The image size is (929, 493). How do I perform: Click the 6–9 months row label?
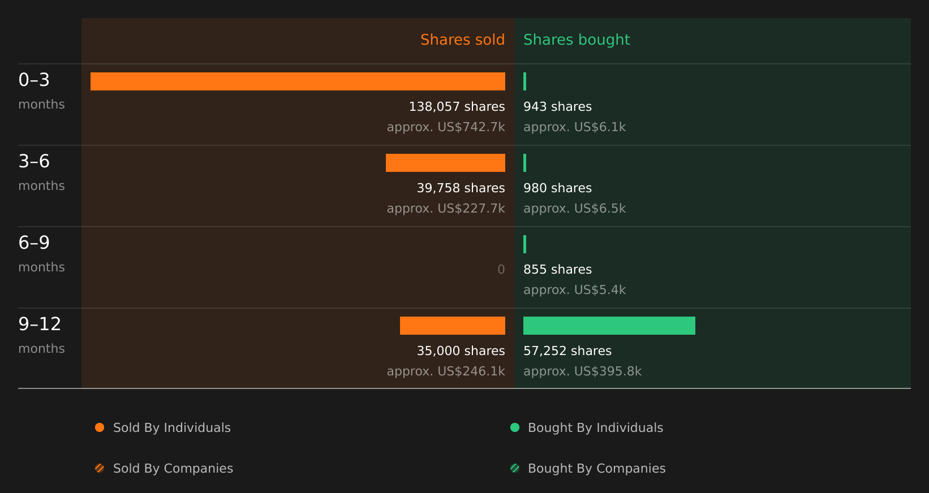41,254
